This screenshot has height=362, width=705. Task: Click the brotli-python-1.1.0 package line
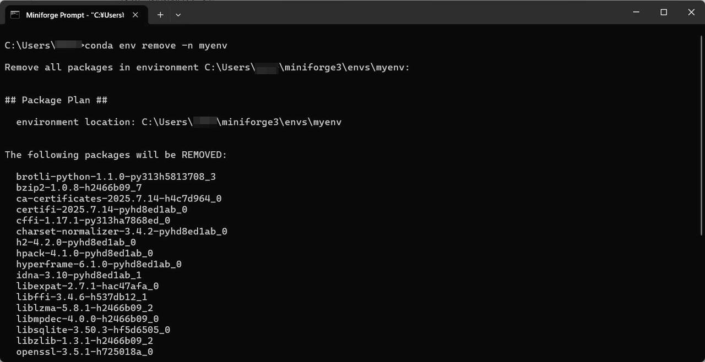click(x=116, y=177)
